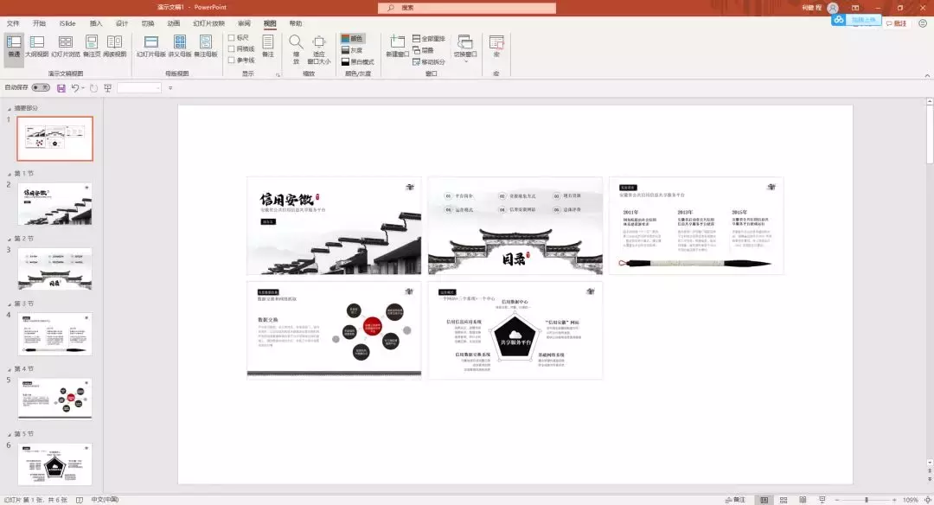Open the Macros (宏) button
This screenshot has height=505, width=934.
pyautogui.click(x=496, y=47)
